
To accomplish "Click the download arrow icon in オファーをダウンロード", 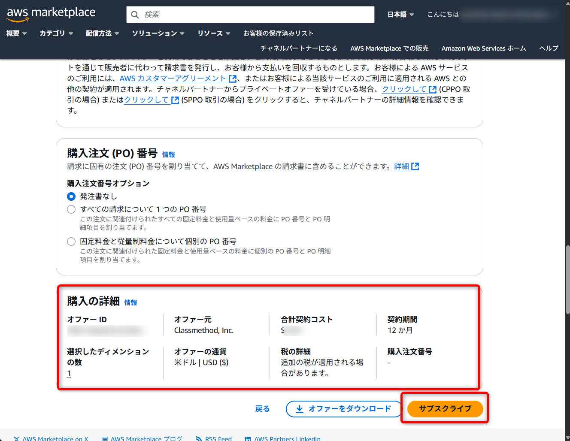I will coord(300,409).
